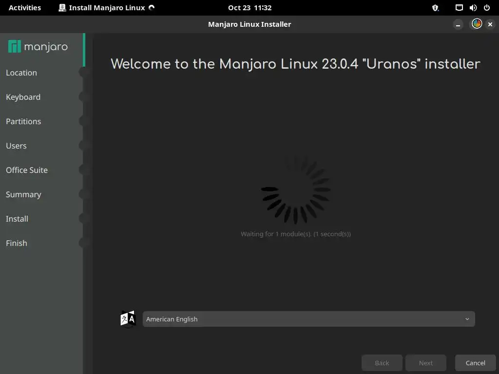Image resolution: width=499 pixels, height=374 pixels.
Task: Click the security shield tray icon
Action: coord(435,8)
